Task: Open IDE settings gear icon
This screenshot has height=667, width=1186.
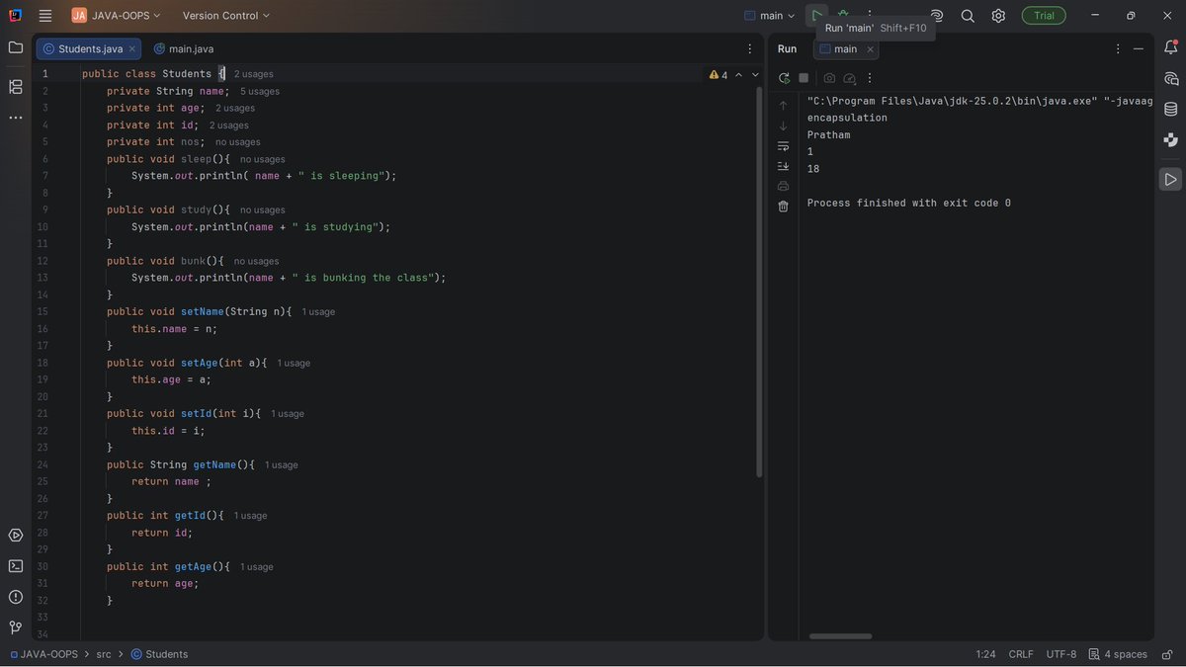Action: (x=998, y=16)
